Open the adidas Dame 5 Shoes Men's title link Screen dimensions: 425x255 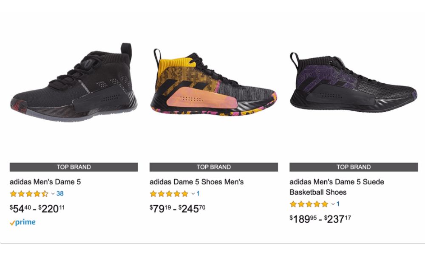[196, 182]
